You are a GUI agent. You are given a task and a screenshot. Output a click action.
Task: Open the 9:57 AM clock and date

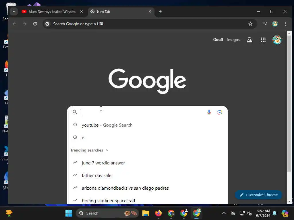tap(263, 213)
